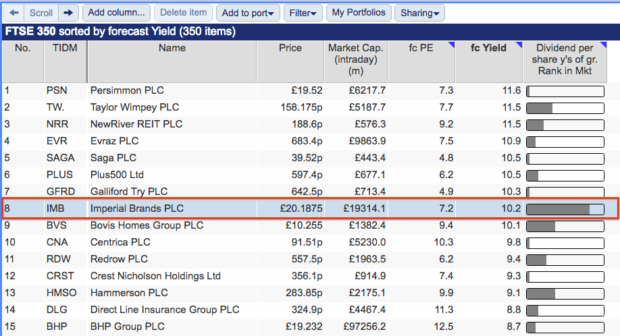Select NewRiver REIT PLC name
The width and height of the screenshot is (620, 336).
tap(136, 124)
